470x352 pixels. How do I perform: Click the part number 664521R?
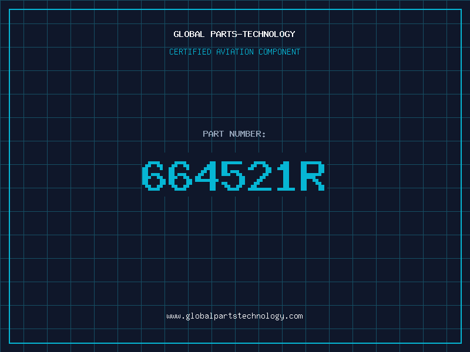(x=233, y=176)
